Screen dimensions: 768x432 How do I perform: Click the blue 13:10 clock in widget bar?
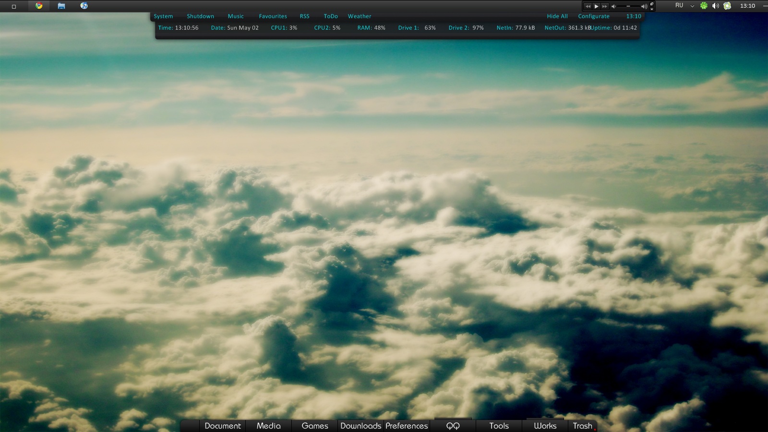pos(634,16)
